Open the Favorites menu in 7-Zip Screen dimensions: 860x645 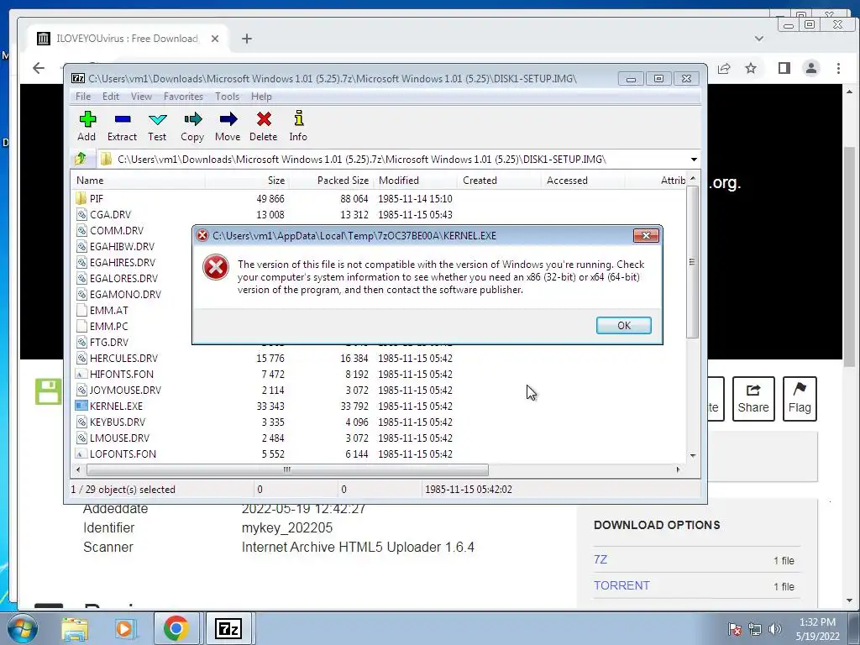coord(183,97)
